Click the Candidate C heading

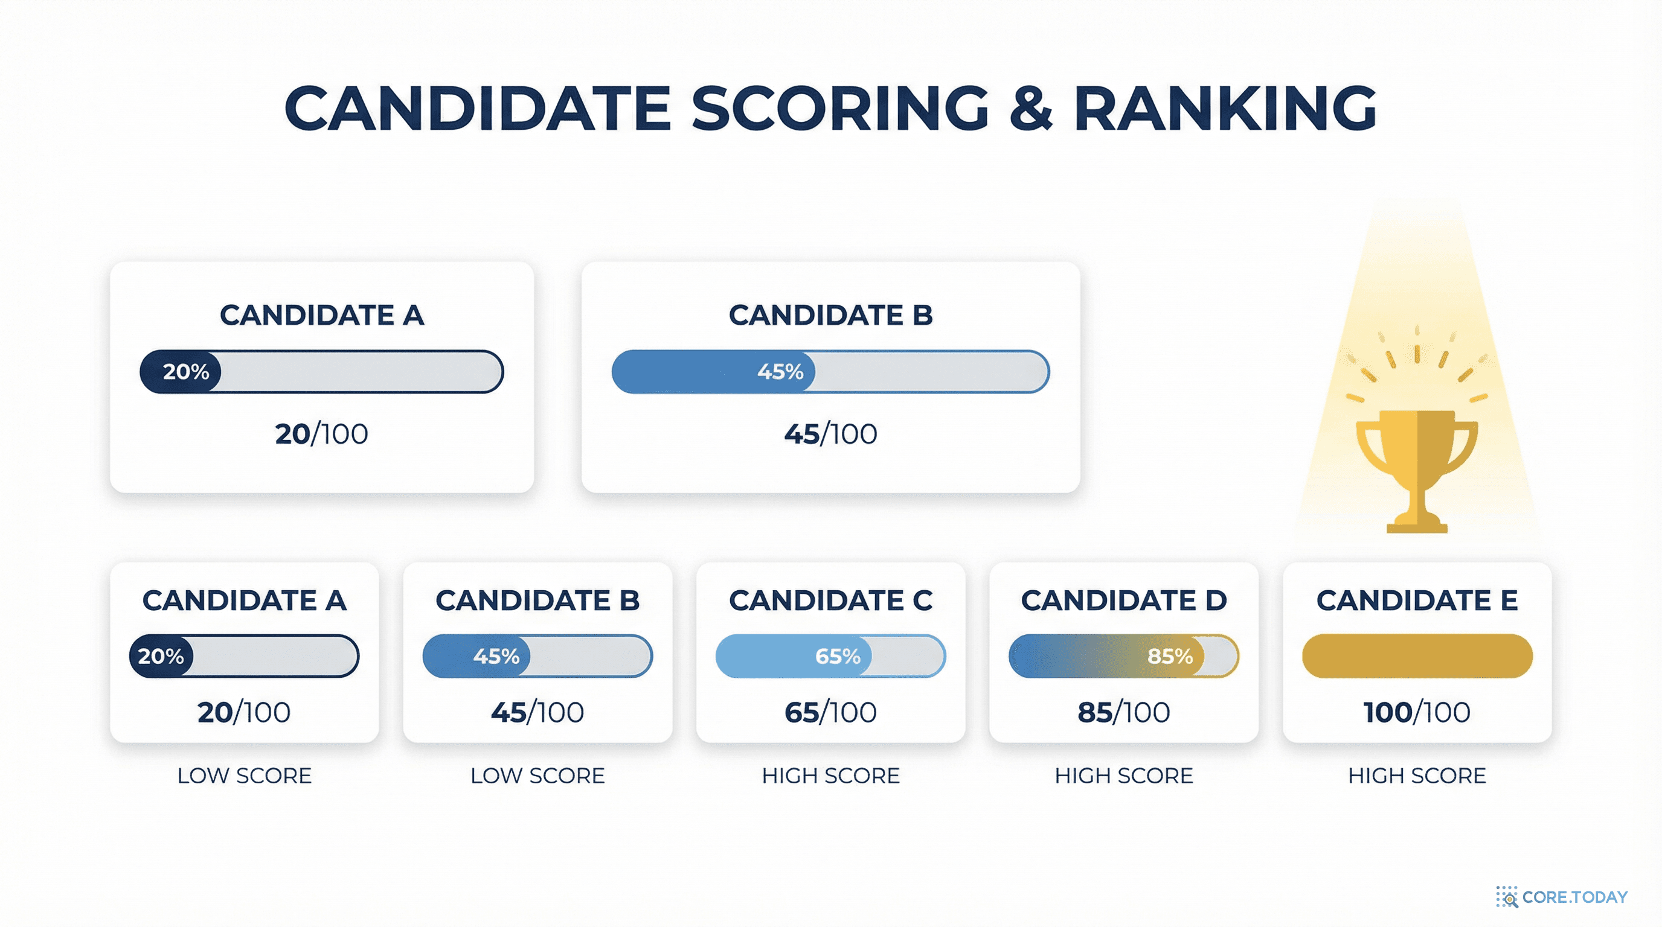830,600
